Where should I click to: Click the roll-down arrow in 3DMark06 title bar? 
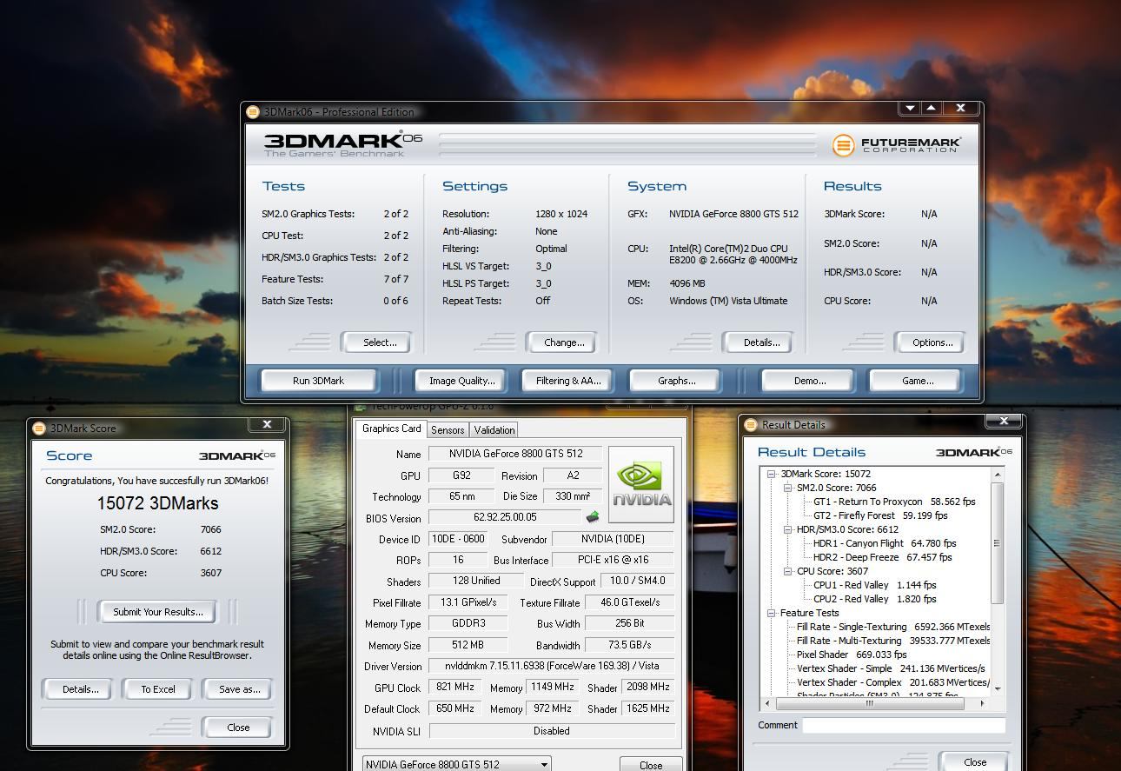coord(910,108)
